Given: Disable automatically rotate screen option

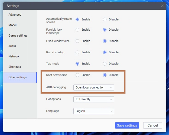Looking at the screenshot, I should [x=105, y=19].
